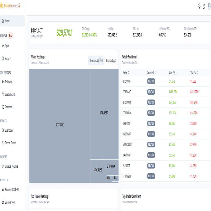Click $466.97M long volume value
This screenshot has width=211, height=211.
point(173,92)
